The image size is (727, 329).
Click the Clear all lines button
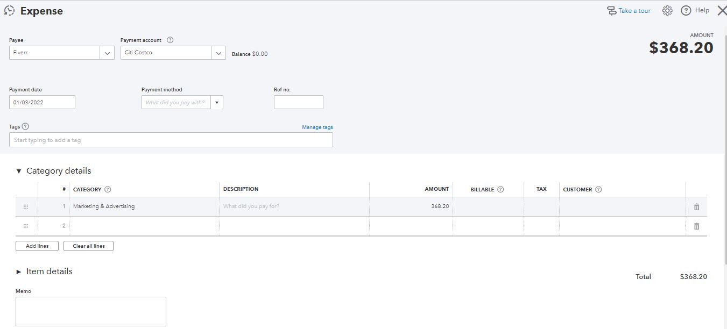89,246
